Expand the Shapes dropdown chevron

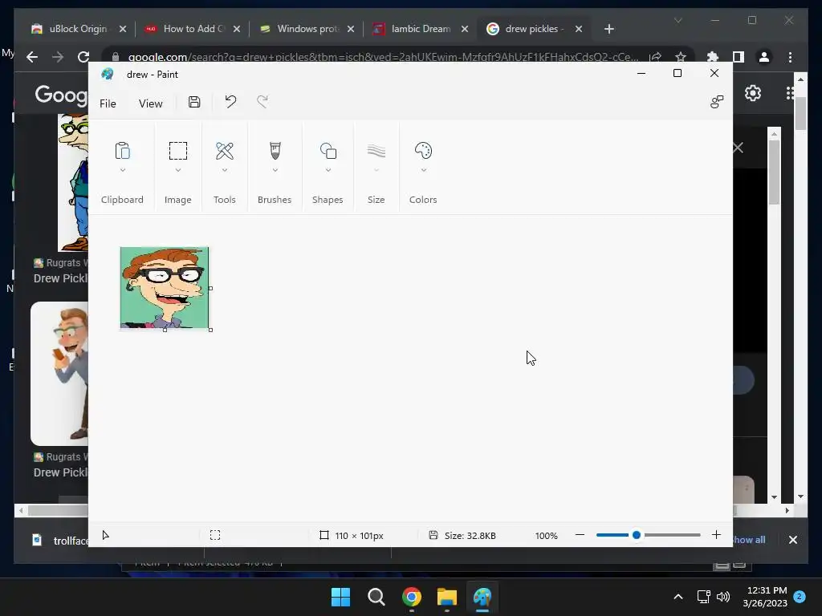tap(328, 170)
